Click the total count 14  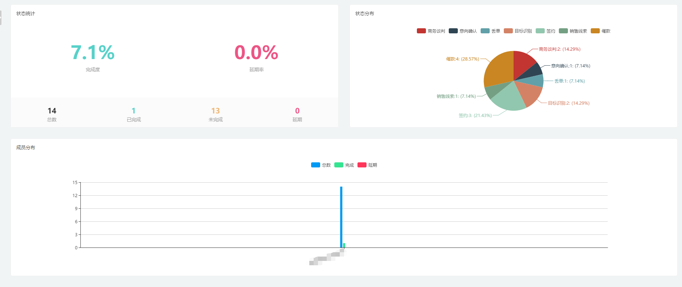coord(52,111)
